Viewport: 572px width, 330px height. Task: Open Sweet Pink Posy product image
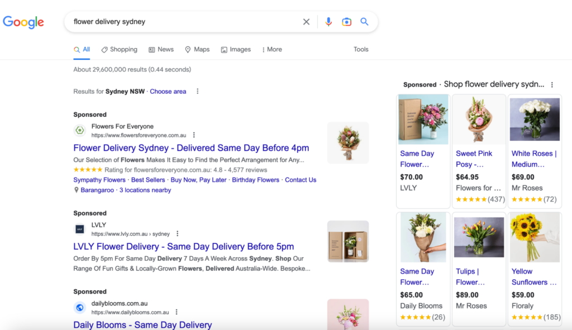479,119
